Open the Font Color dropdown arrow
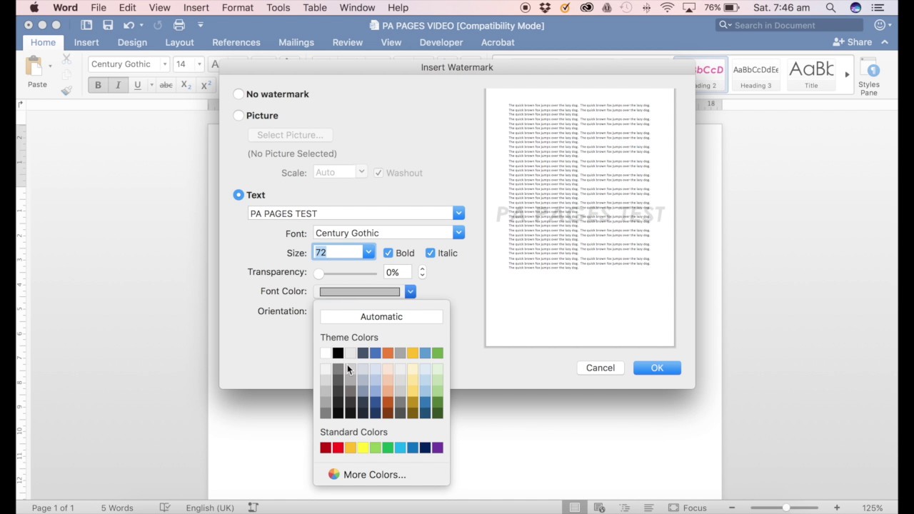The width and height of the screenshot is (914, 514). (410, 291)
